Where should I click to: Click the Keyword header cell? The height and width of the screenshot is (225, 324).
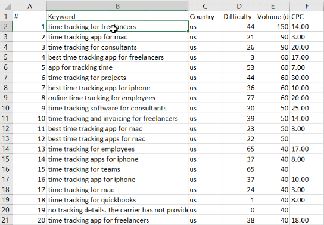[x=117, y=16]
